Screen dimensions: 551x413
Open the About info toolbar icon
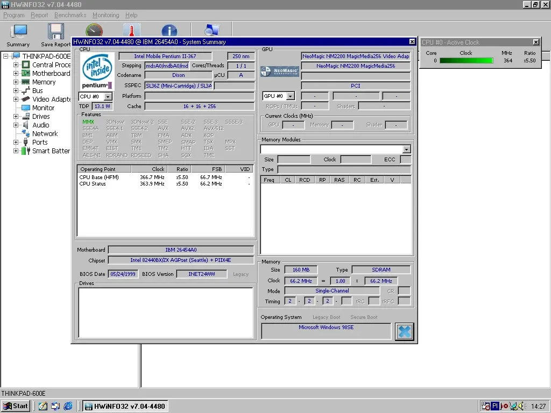point(169,31)
